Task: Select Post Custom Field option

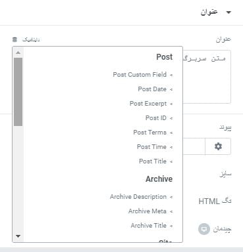Action: click(143, 75)
